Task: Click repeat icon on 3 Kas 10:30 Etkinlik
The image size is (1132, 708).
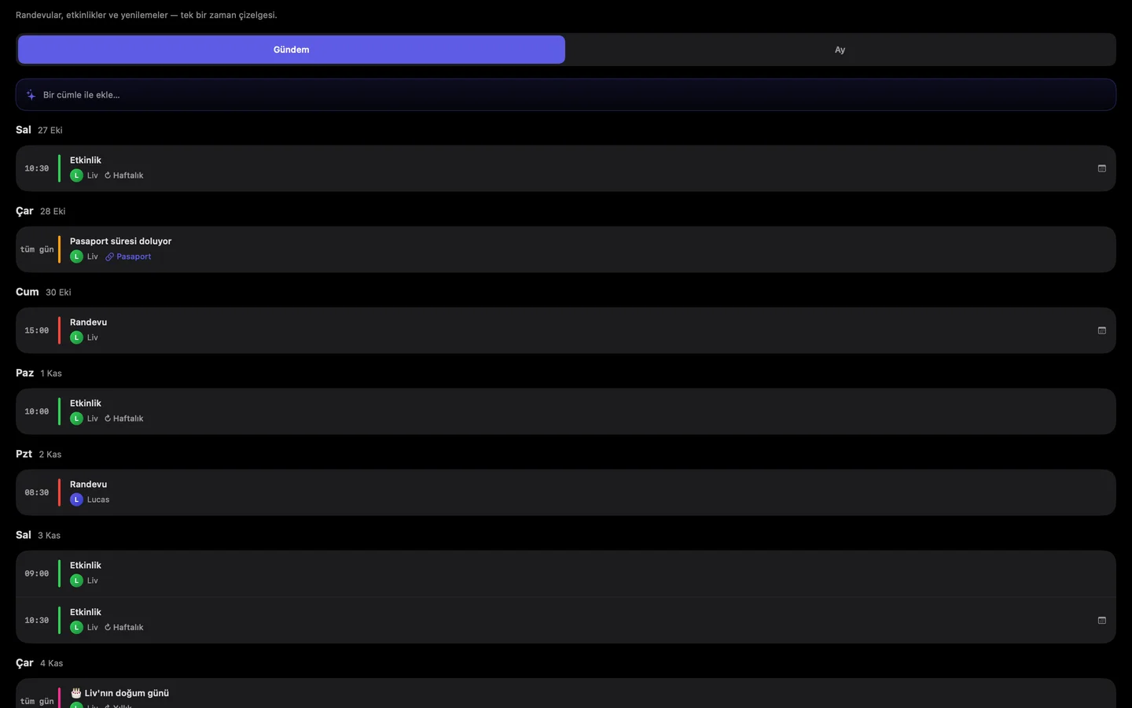Action: [x=108, y=627]
